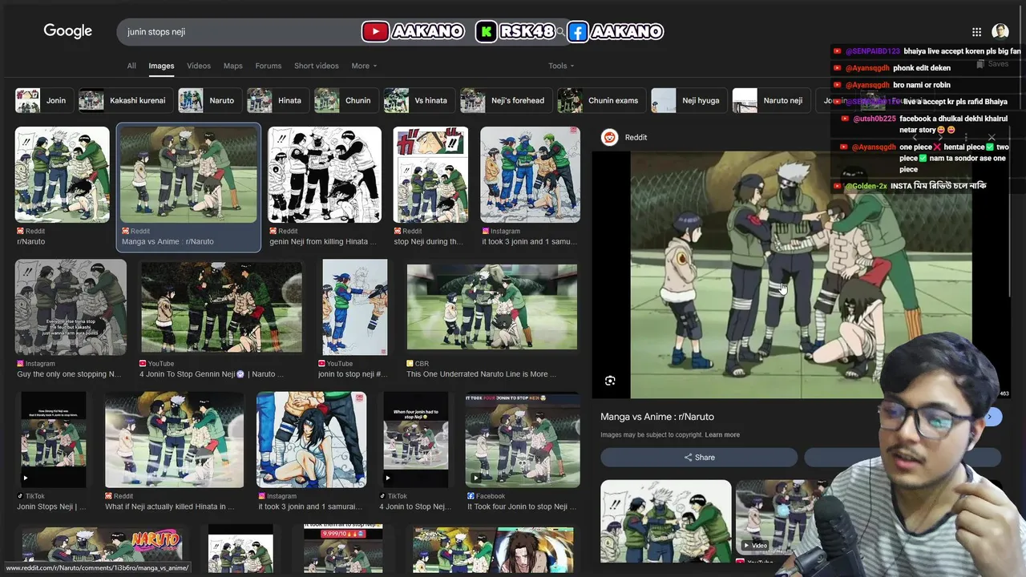1026x577 pixels.
Task: Click the share icon in preview panel
Action: (689, 458)
